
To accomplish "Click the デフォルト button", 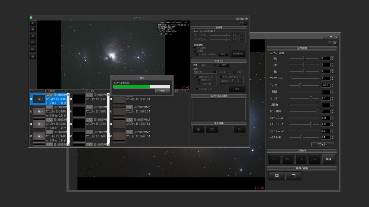I will [x=322, y=144].
